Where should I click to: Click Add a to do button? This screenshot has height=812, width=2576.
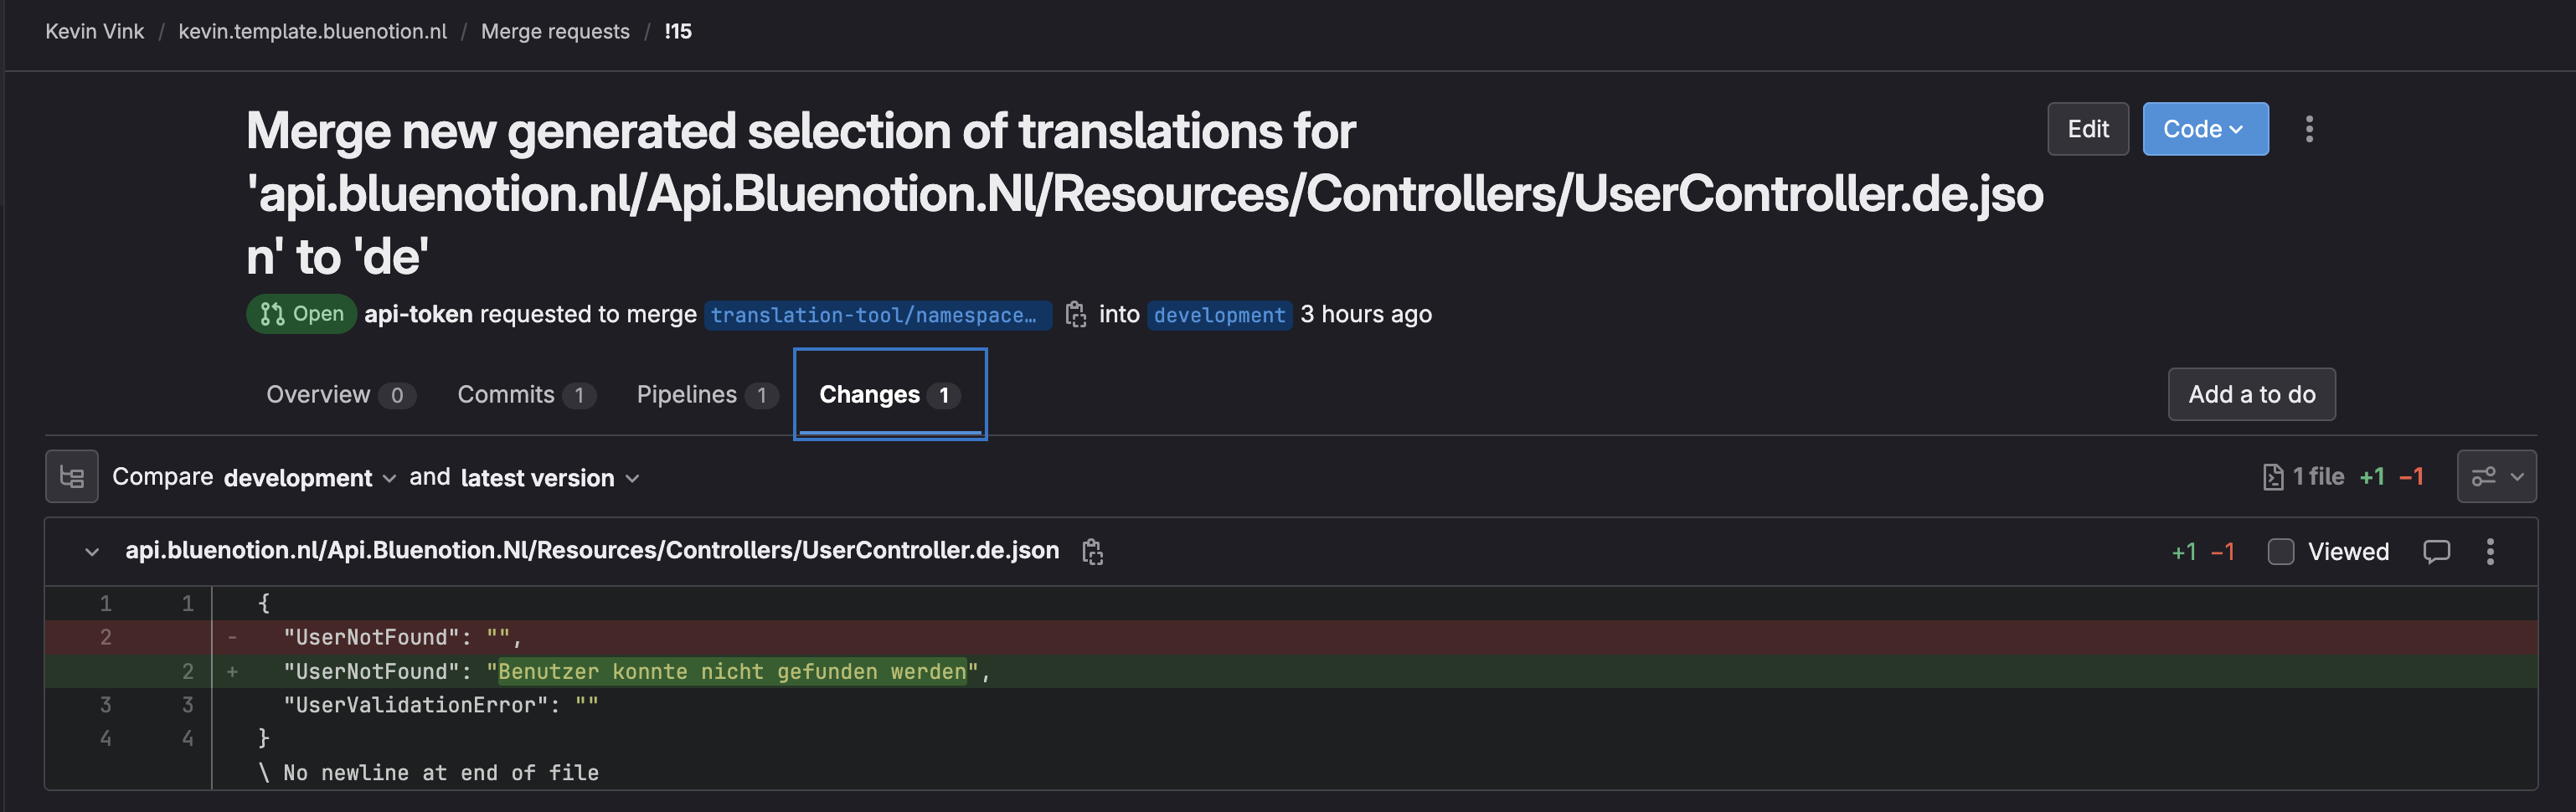click(2250, 395)
